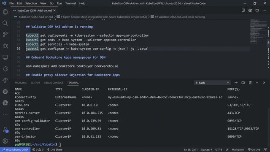This screenshot has width=270, height=152.
Task: Open the File menu
Action: (11, 3)
